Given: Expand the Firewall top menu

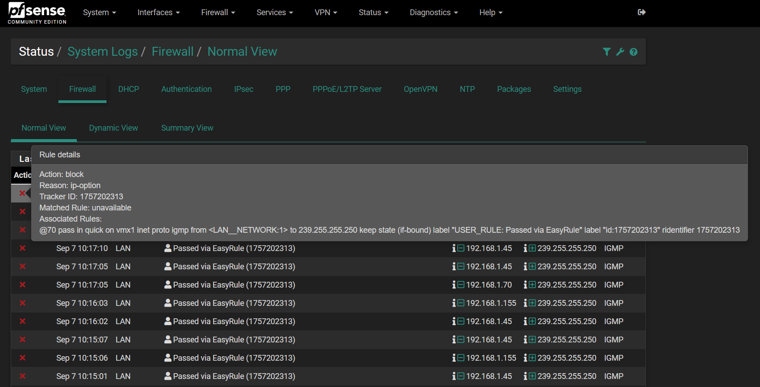Looking at the screenshot, I should [218, 12].
